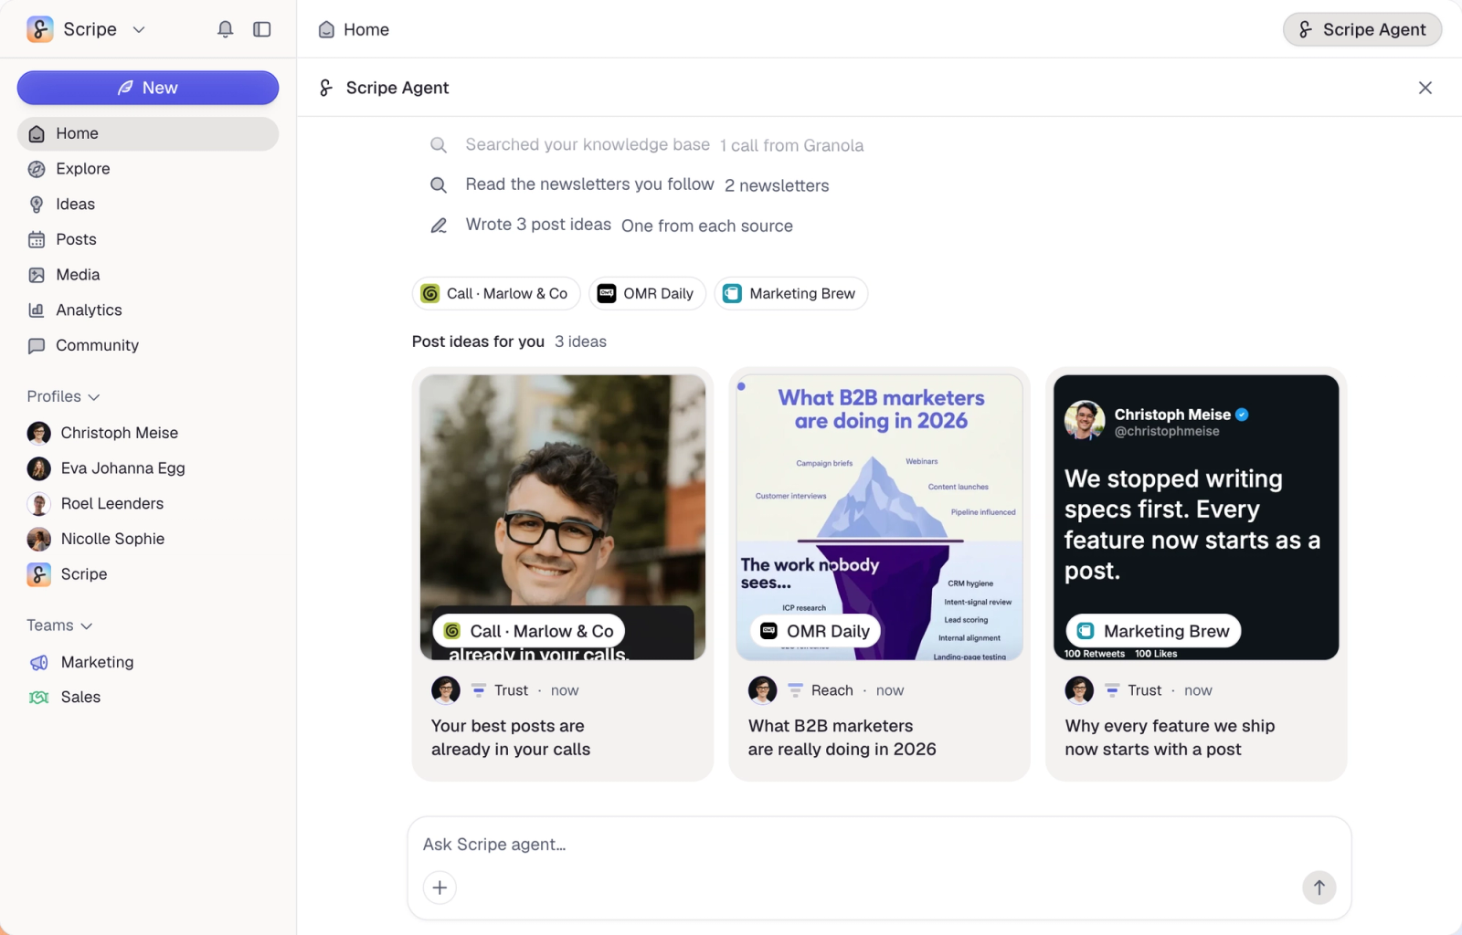Open the B2B marketers iceberg post thumbnail
This screenshot has height=935, width=1462.
click(879, 517)
